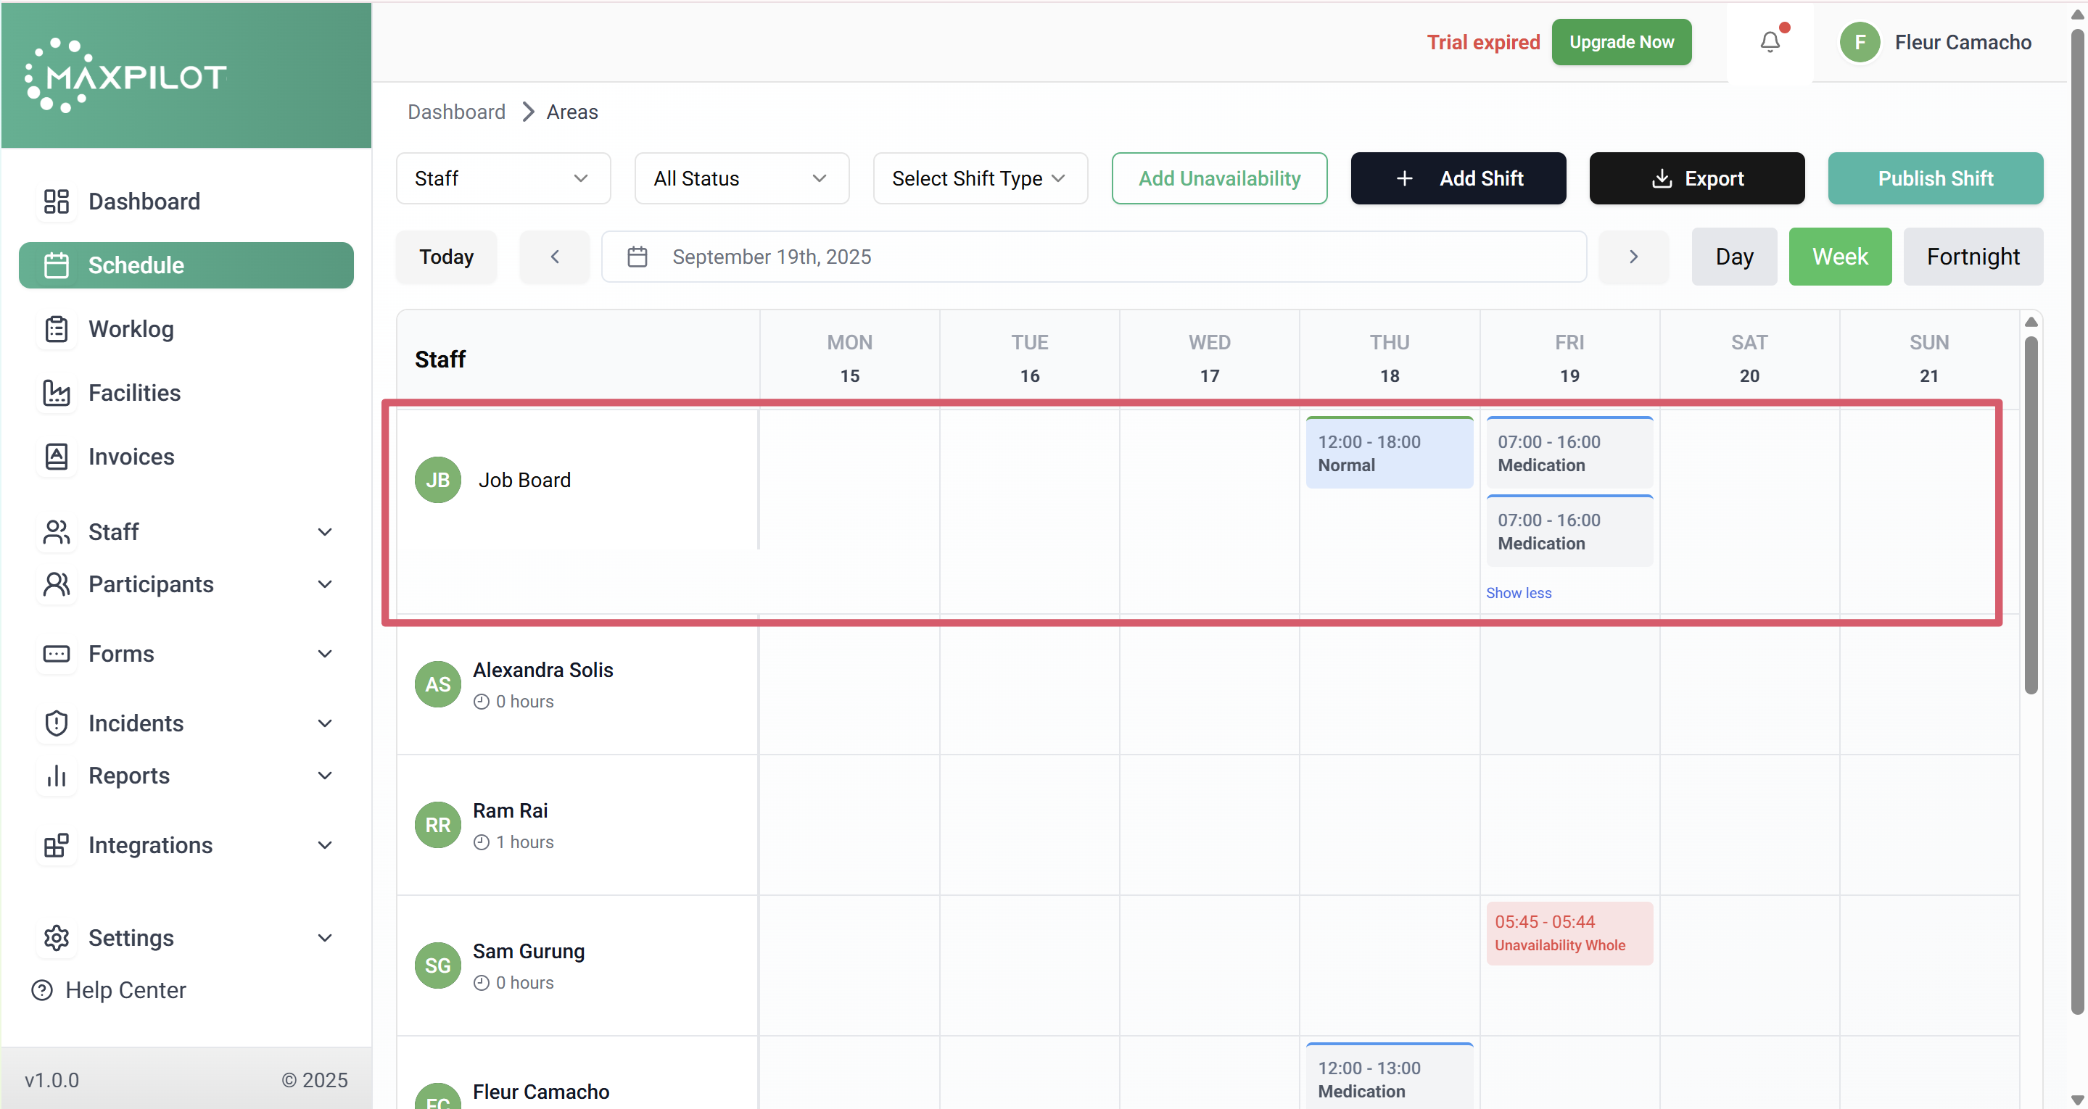Click the Help Center question icon
Viewport: 2088px width, 1109px height.
(41, 990)
